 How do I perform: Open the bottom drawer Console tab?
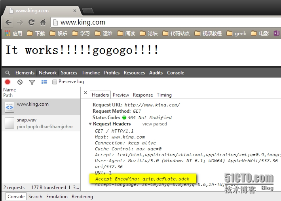(16, 197)
